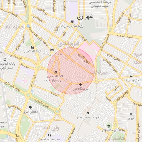Select the school icon above مدرسه باقرالعلوم
This screenshot has height=142, width=142.
tap(49, 135)
